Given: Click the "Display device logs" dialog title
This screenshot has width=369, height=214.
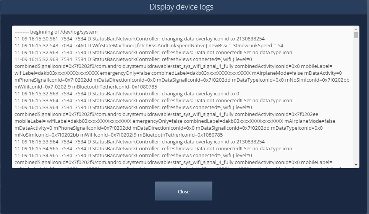Looking at the screenshot, I should (x=181, y=7).
